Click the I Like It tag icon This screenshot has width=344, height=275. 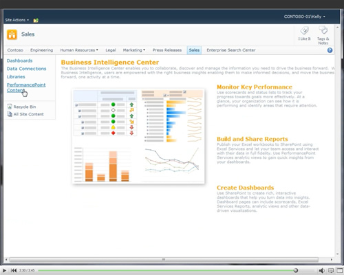point(304,31)
